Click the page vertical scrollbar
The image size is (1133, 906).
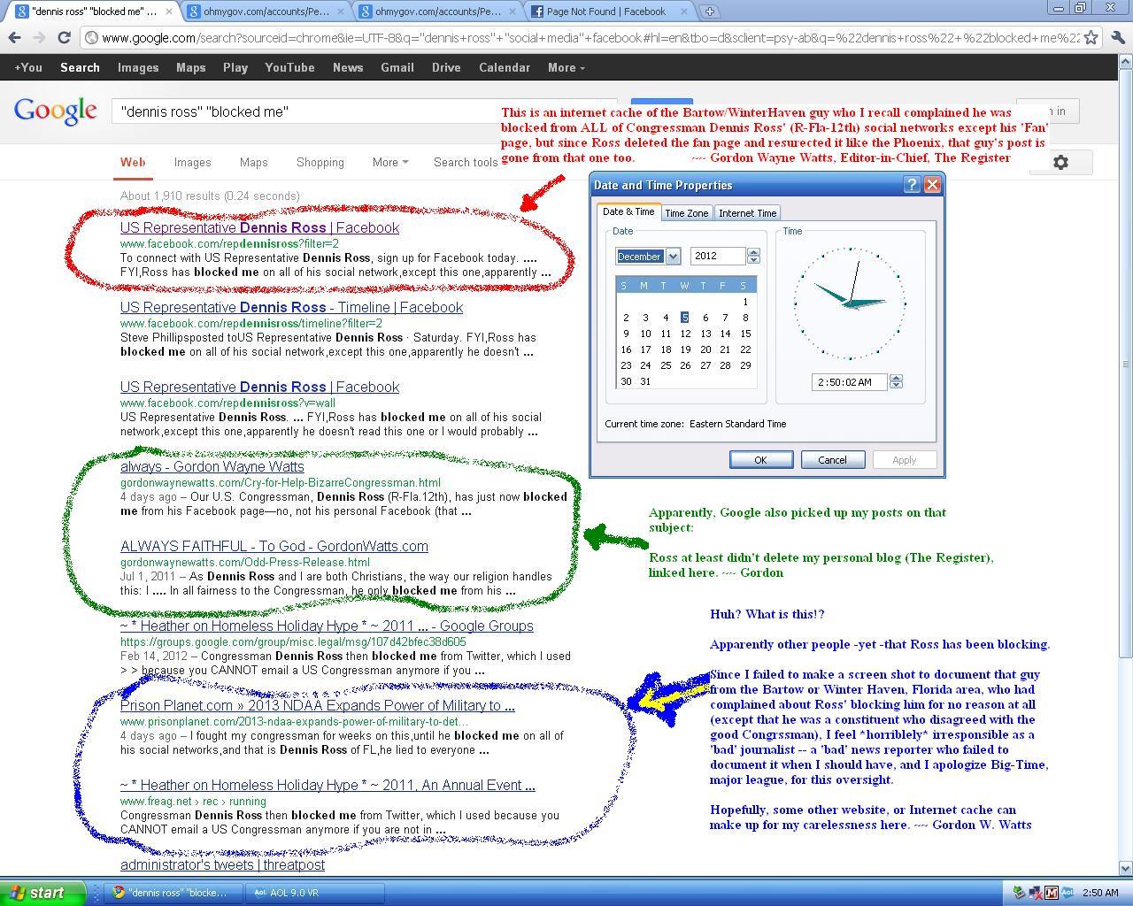point(1125,363)
